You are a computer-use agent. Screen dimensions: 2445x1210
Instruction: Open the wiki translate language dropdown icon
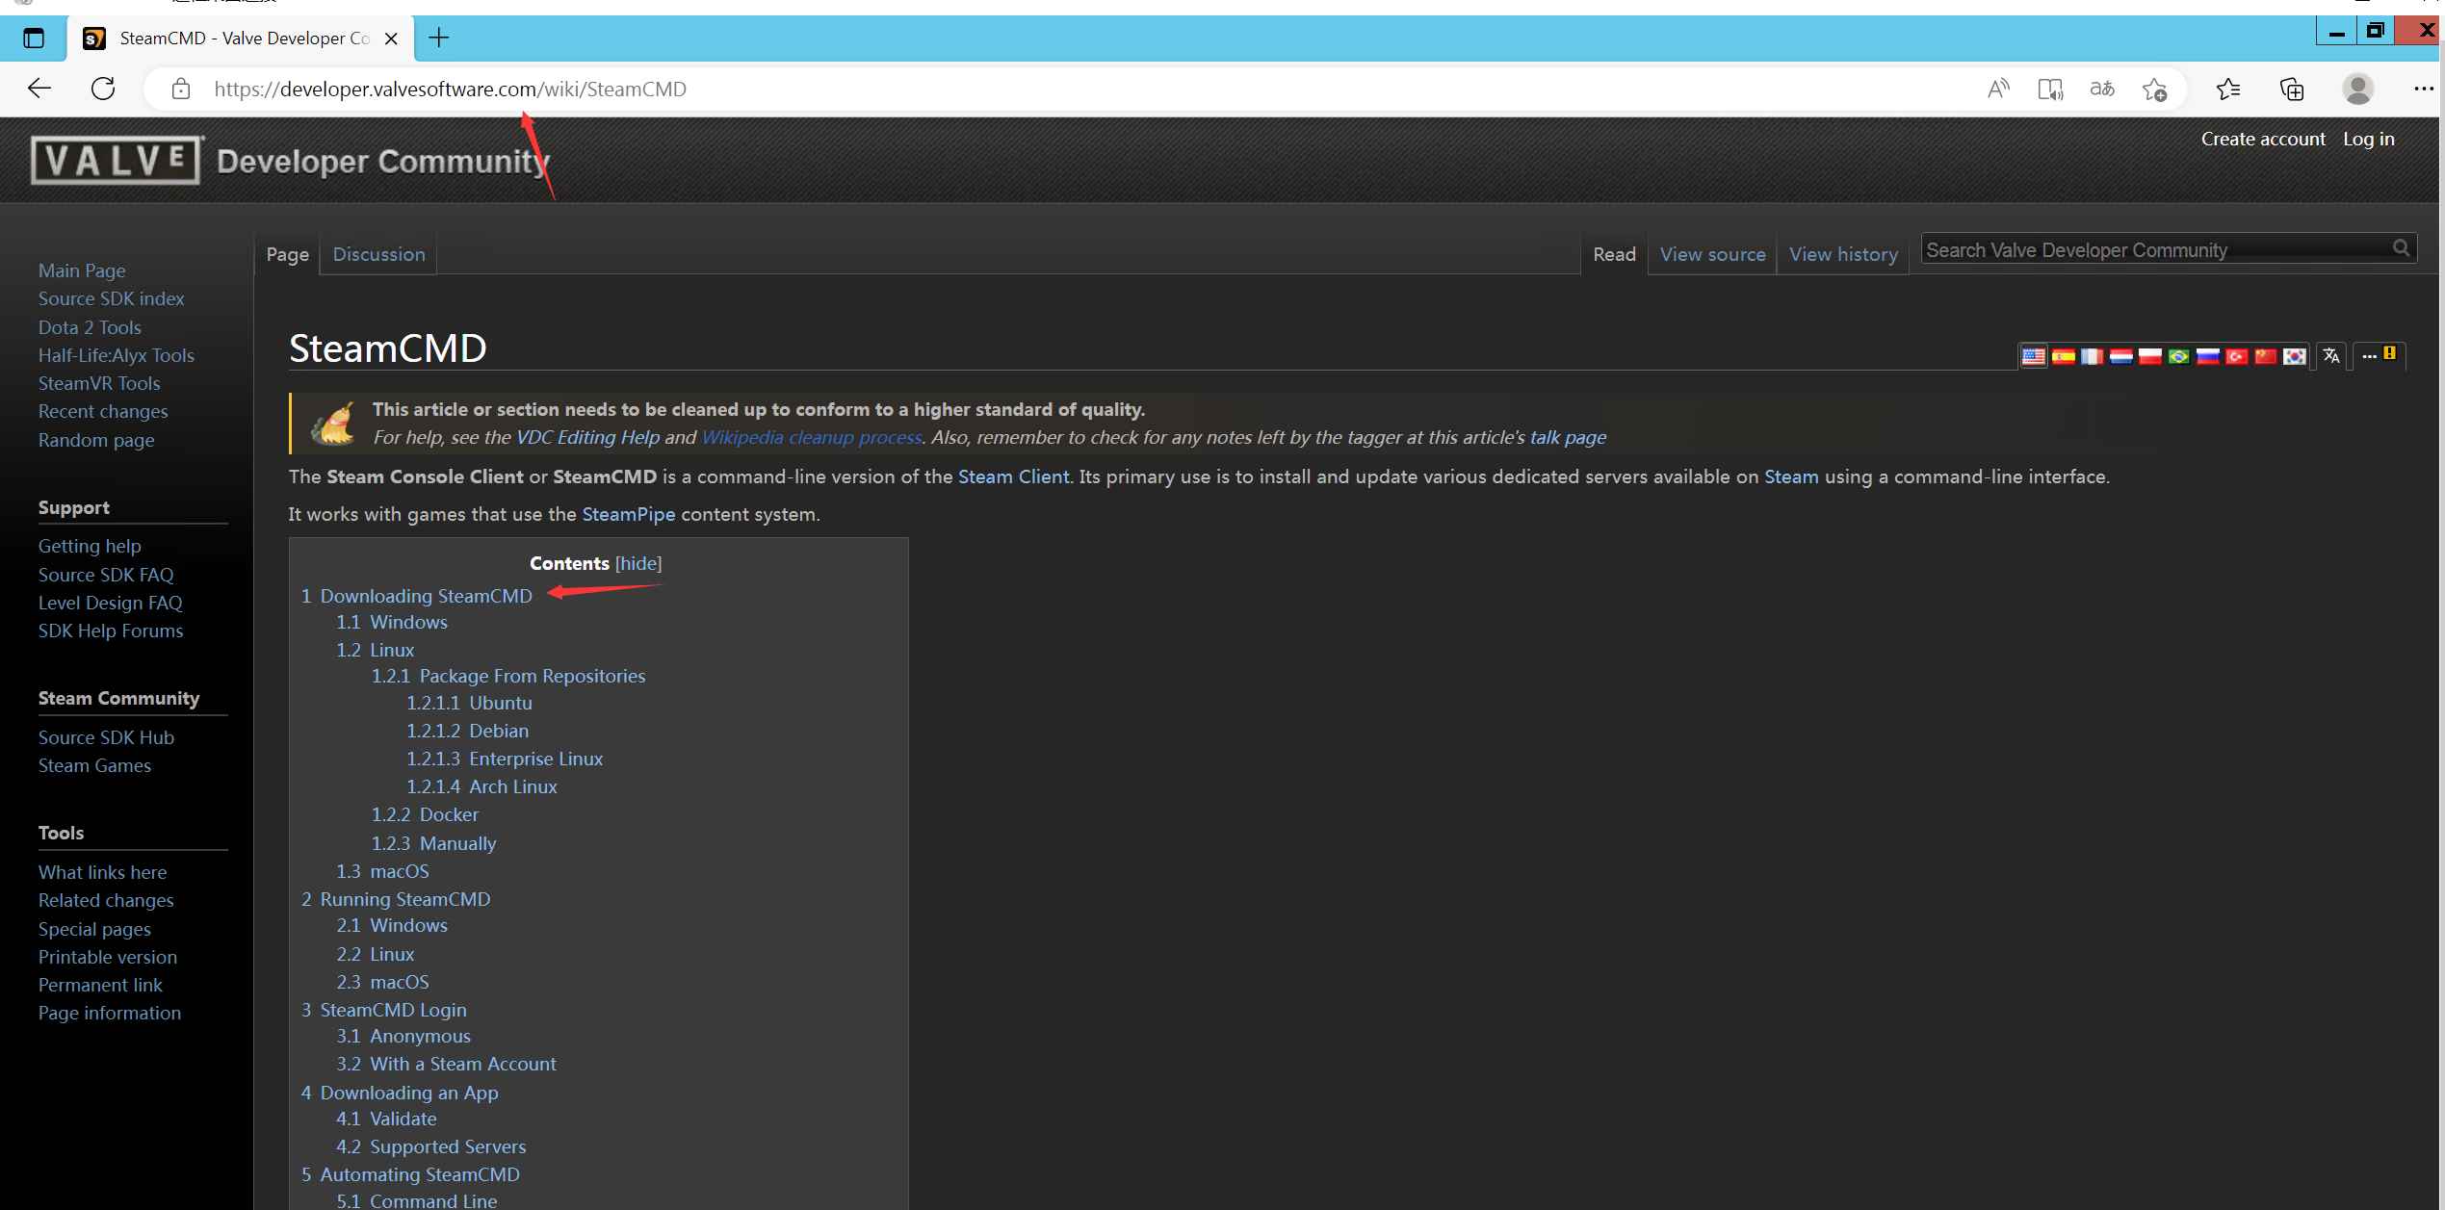[2330, 356]
